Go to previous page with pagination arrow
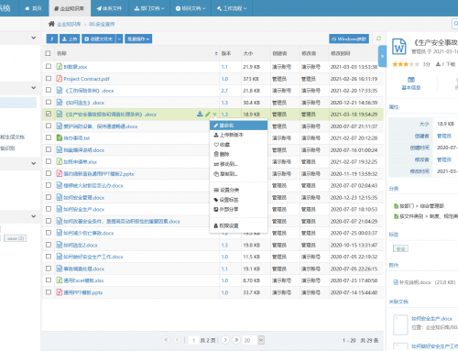This screenshot has width=458, height=351. click(x=177, y=340)
